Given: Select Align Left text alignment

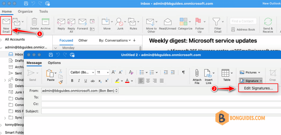Looking at the screenshot, I should point(141,81).
